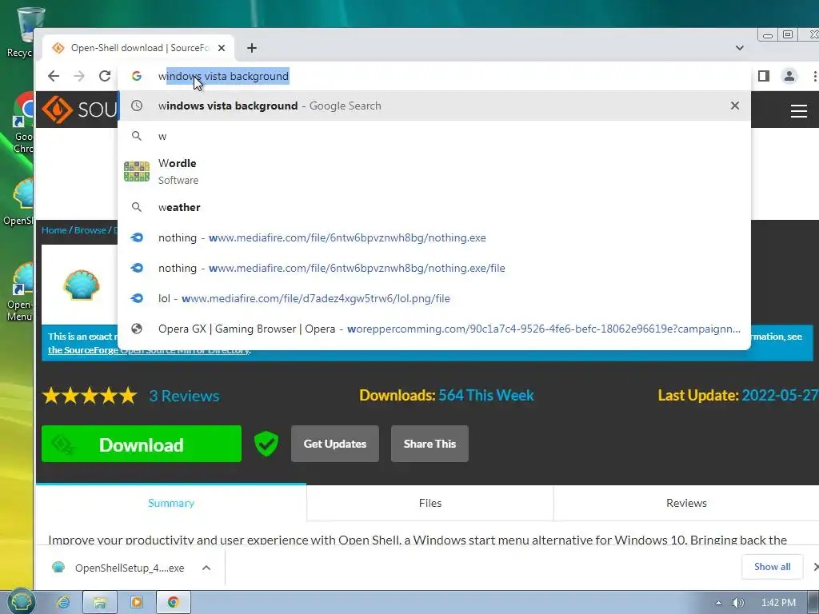Expand the OpenShellSetup download options chevron

[x=206, y=568]
